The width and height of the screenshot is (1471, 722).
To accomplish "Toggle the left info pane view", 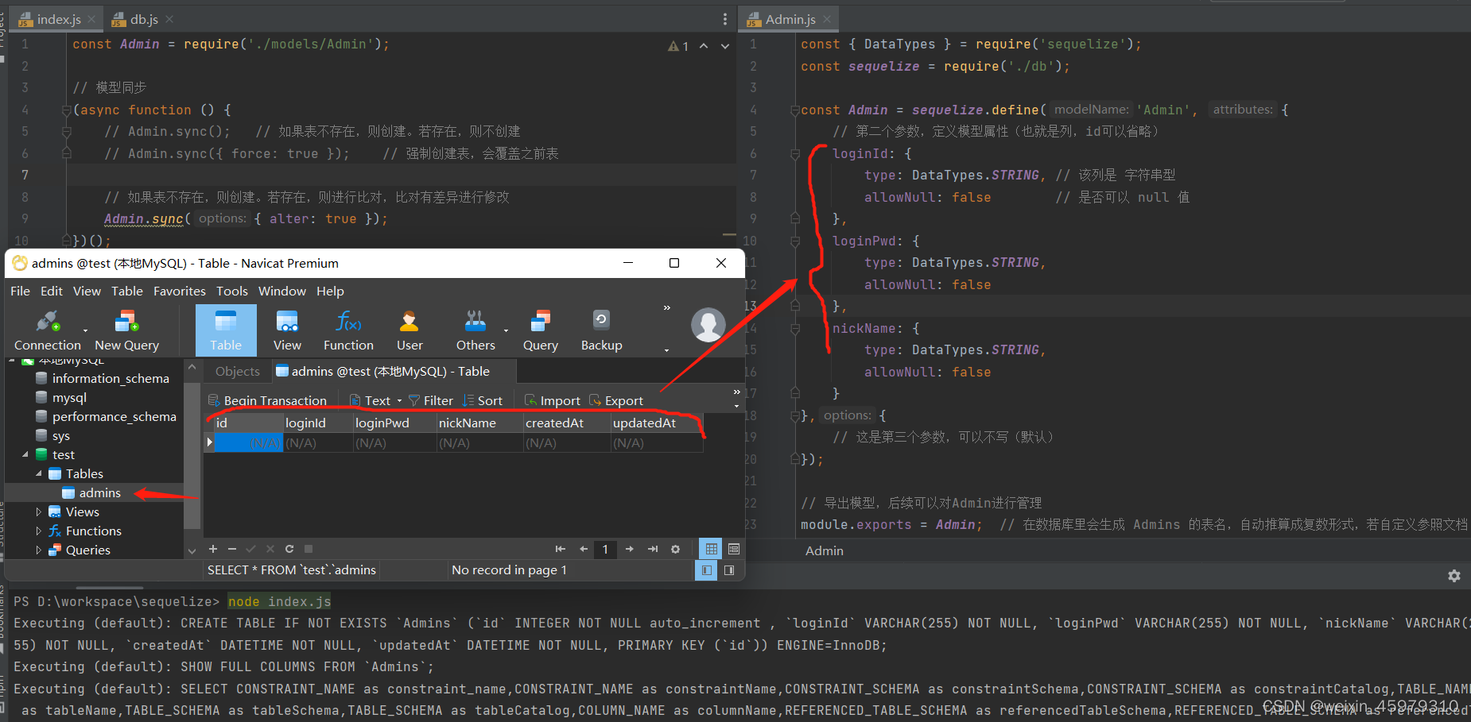I will click(705, 570).
